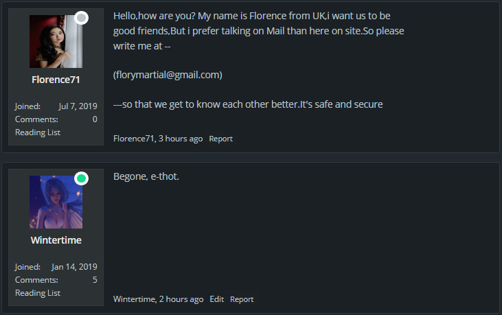Image resolution: width=502 pixels, height=315 pixels.
Task: Click the Florence71 username under the avatar
Action: pos(56,80)
